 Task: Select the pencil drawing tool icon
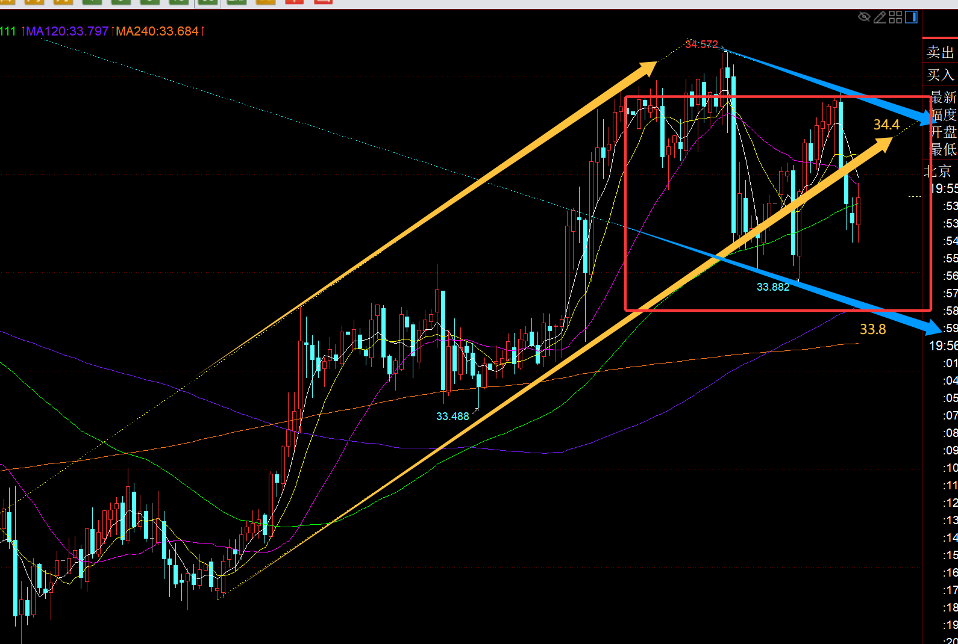coord(880,17)
